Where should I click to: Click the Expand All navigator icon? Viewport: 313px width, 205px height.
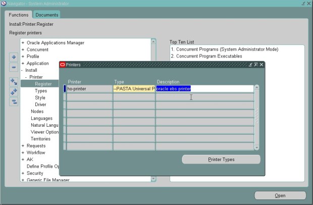14,91
